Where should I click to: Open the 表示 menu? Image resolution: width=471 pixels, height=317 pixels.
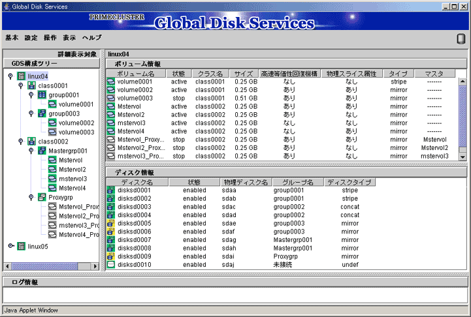tap(69, 37)
